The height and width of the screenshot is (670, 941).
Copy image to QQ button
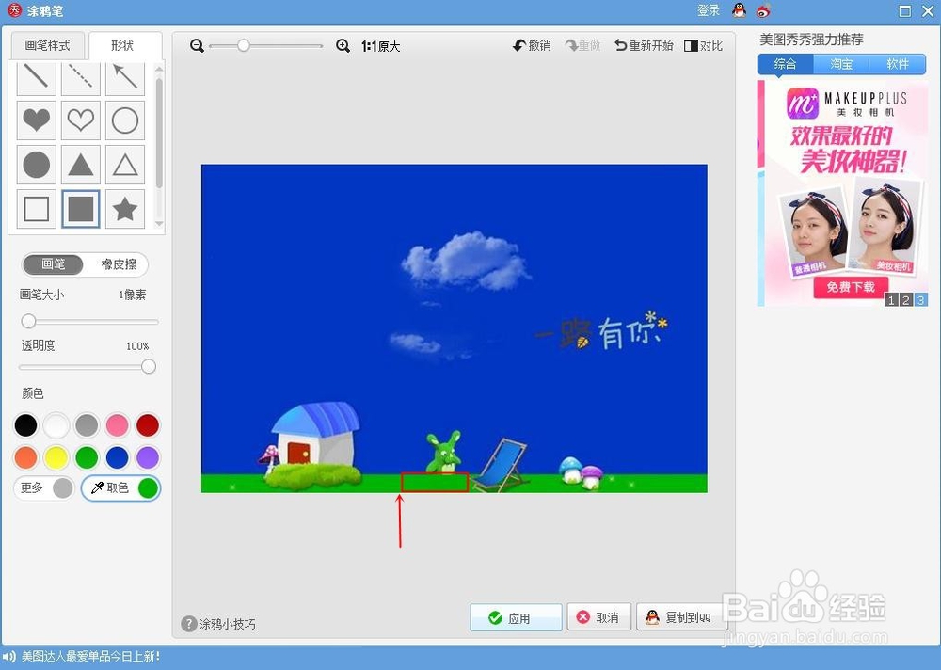[679, 617]
